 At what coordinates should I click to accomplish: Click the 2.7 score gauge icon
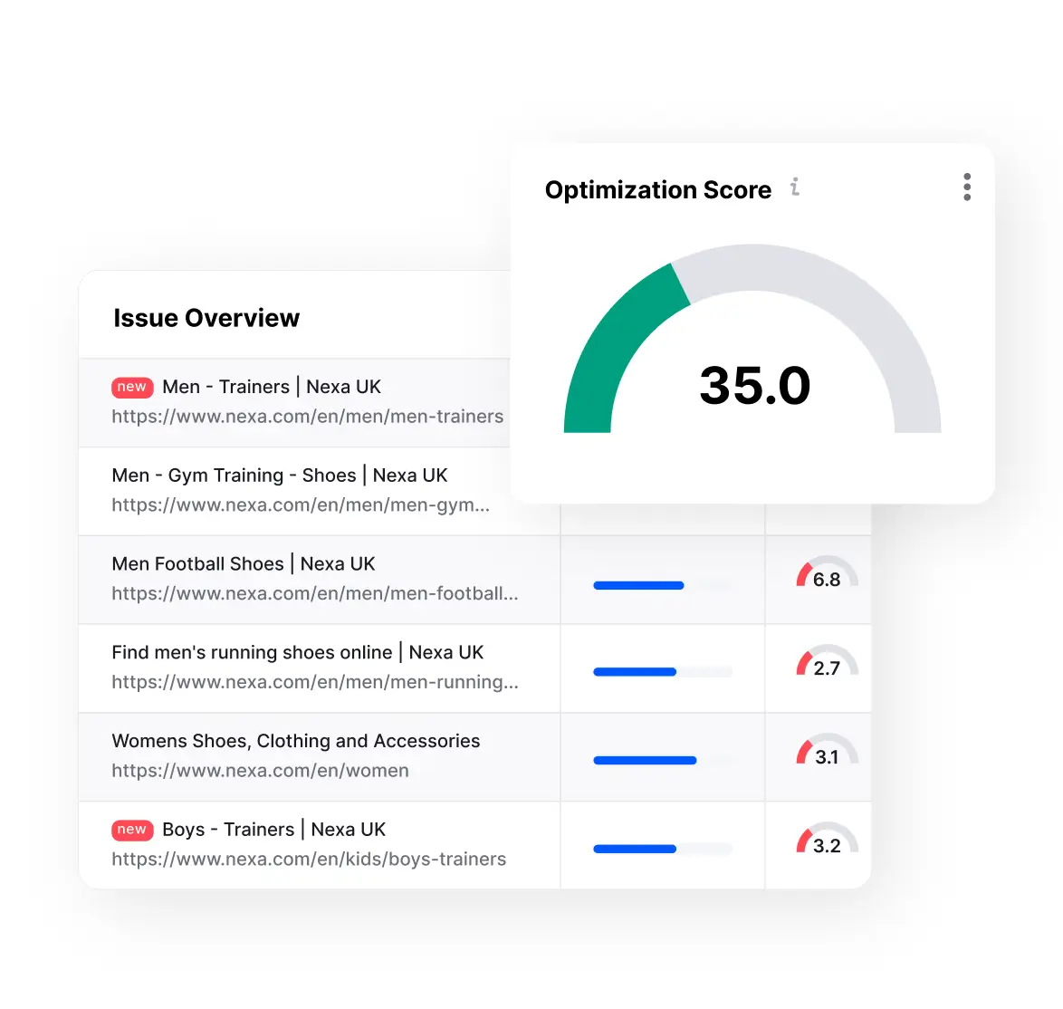pyautogui.click(x=827, y=663)
